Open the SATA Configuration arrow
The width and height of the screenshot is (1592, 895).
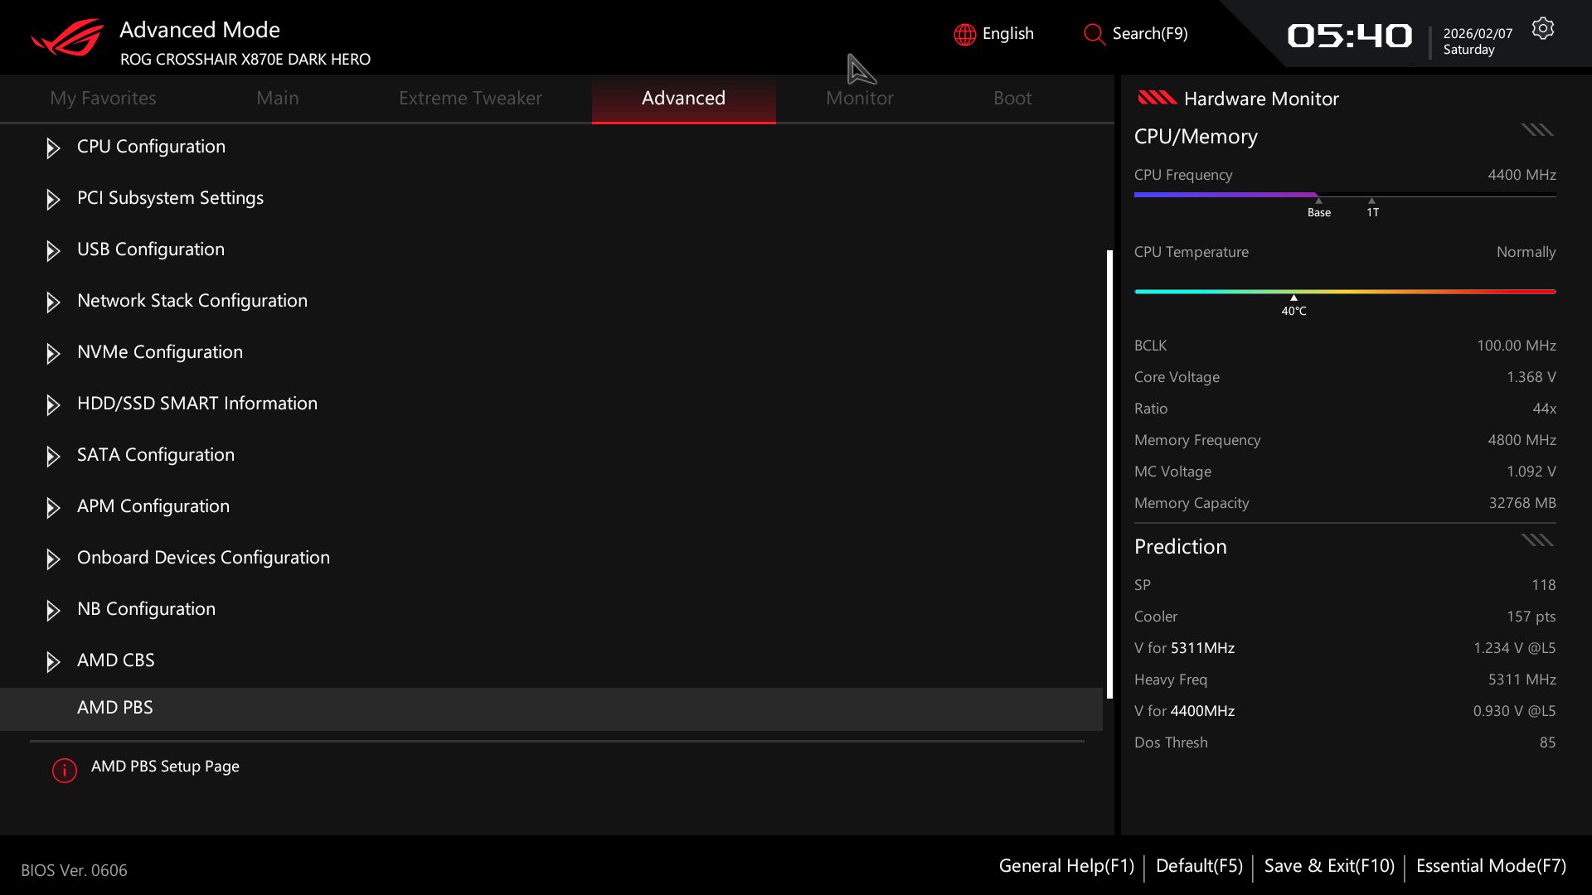coord(53,457)
